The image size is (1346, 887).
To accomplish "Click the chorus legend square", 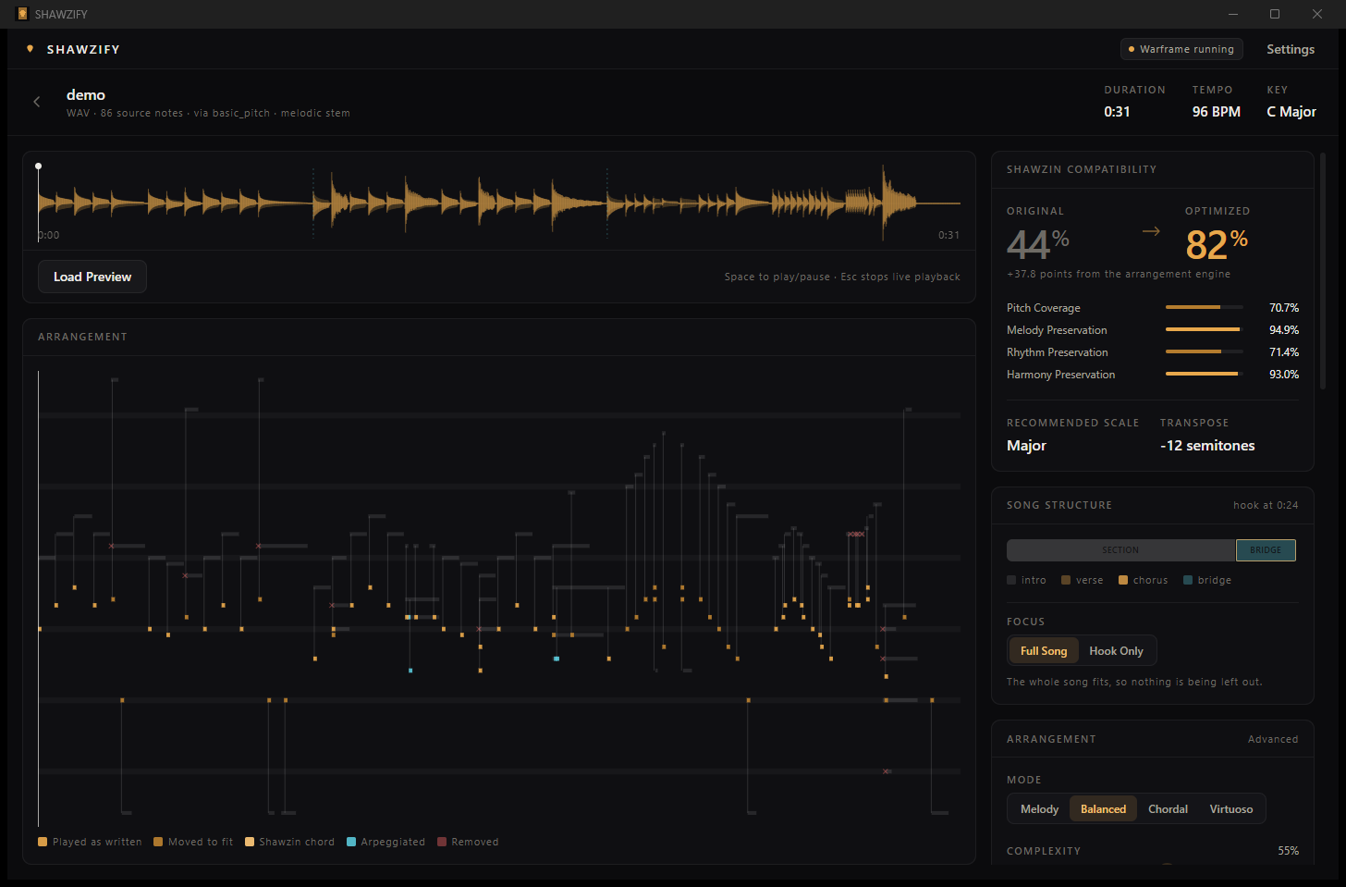I will [1123, 580].
